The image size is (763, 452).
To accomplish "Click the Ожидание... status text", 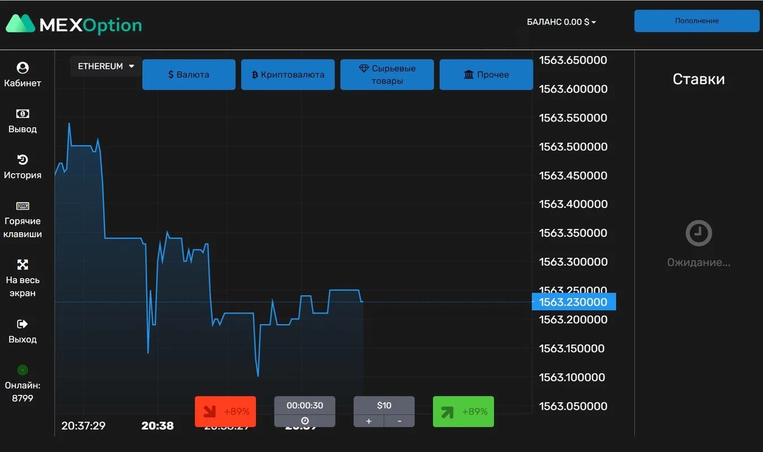I will [x=699, y=262].
